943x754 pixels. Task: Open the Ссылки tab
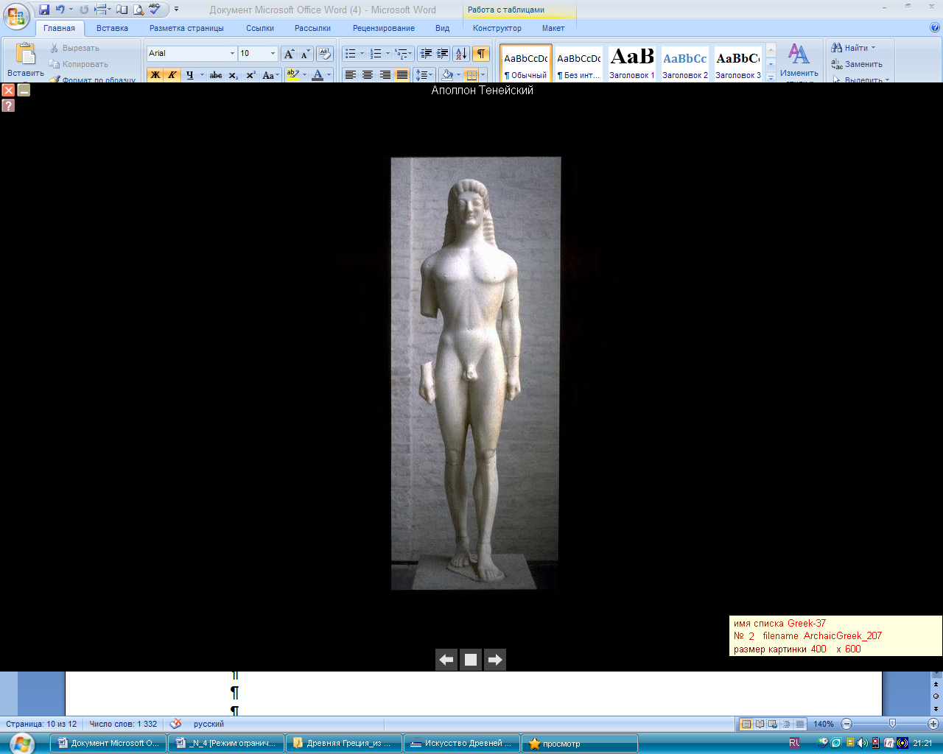click(x=260, y=28)
